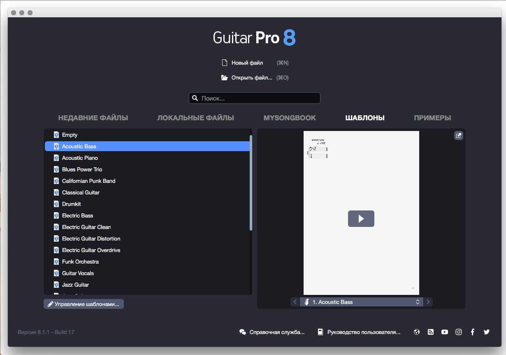506x355 pixels.
Task: Click Управление шаблонами button
Action: (x=84, y=304)
